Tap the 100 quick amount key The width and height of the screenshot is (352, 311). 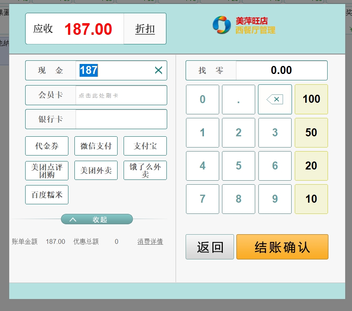coord(311,100)
